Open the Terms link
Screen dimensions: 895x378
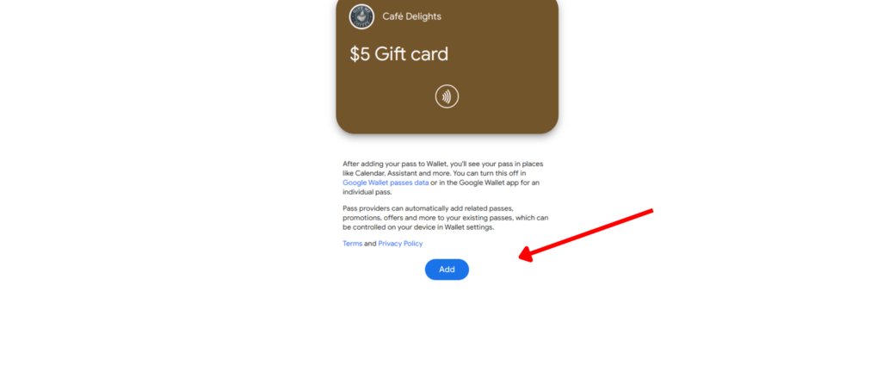(352, 243)
